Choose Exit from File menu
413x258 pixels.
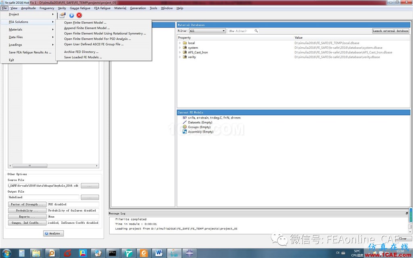[29, 60]
